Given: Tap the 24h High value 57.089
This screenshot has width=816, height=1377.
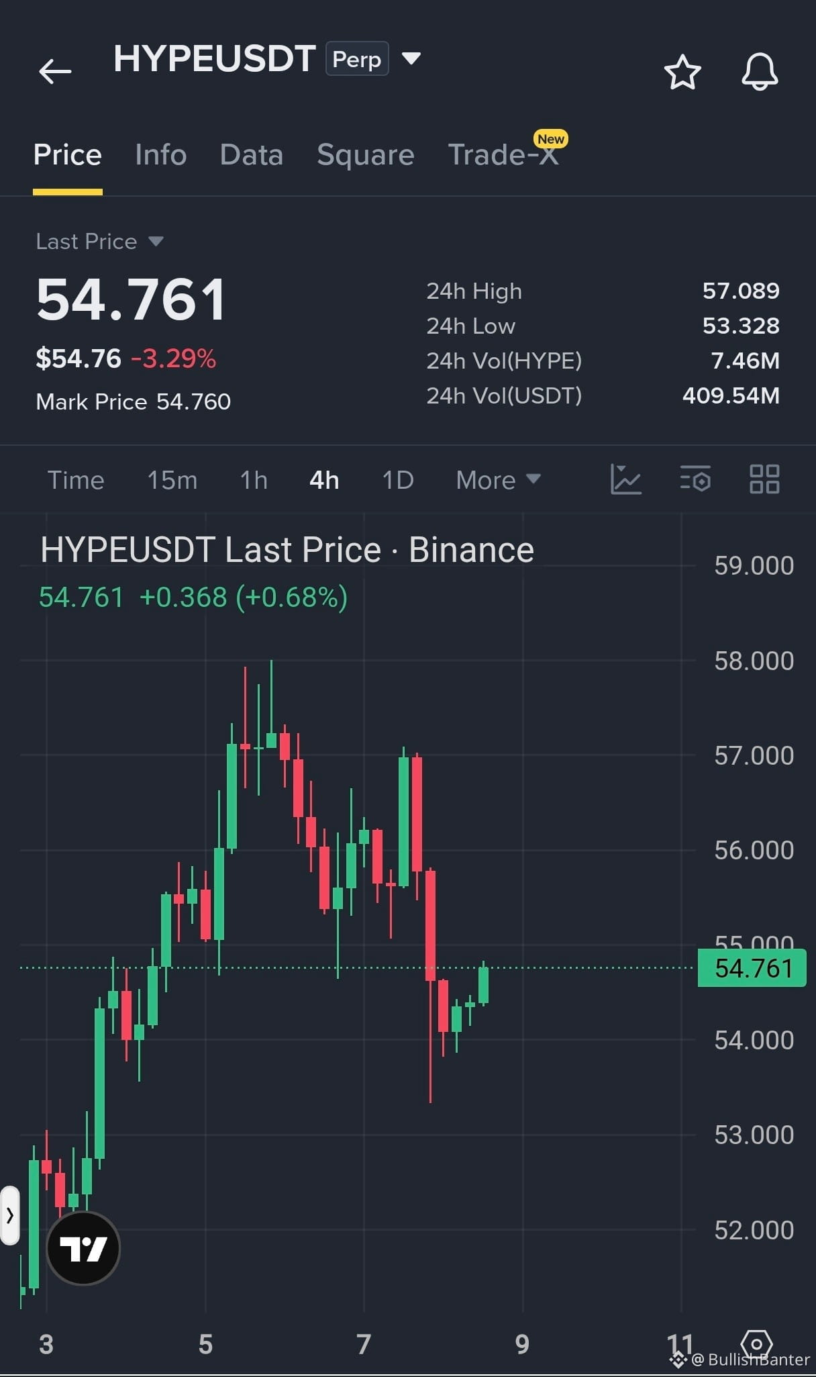Looking at the screenshot, I should 741,291.
